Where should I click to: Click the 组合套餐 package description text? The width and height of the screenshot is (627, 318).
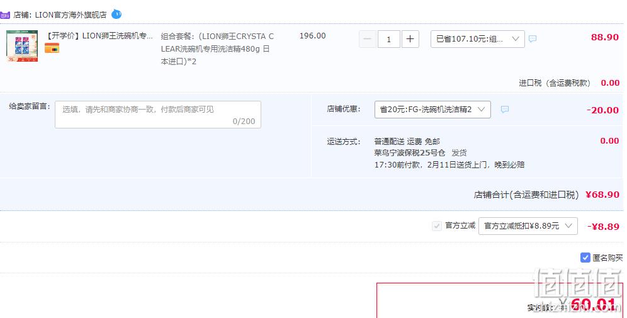[x=218, y=48]
